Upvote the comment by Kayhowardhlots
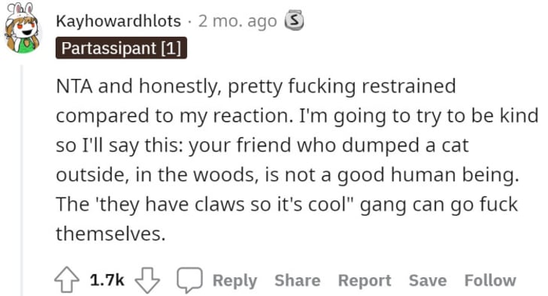548x296 pixels. pos(66,279)
